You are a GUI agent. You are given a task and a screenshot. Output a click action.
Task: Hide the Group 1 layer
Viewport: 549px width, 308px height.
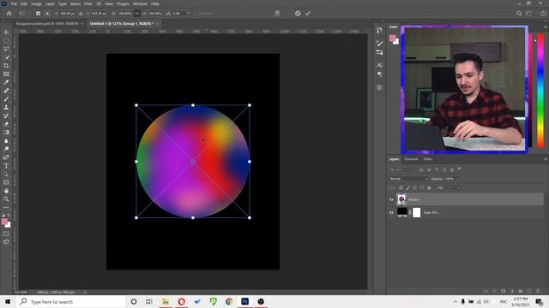click(x=391, y=199)
